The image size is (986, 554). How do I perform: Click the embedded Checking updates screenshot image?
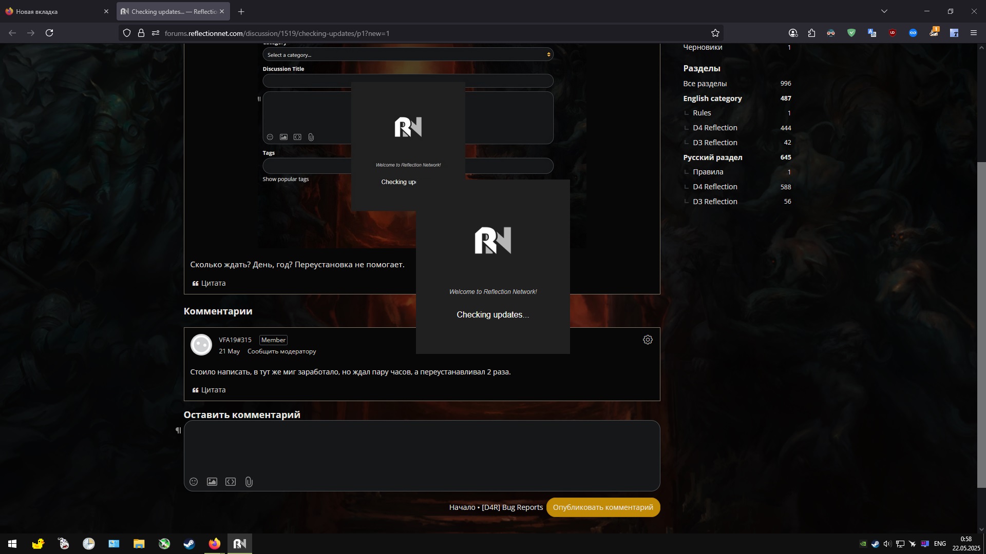tap(422, 146)
